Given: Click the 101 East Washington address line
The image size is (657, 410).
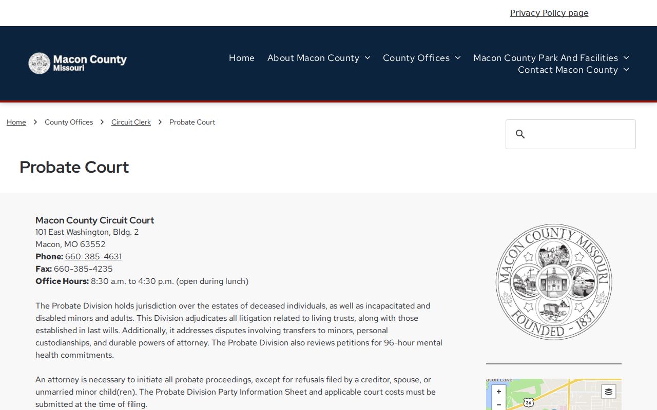Looking at the screenshot, I should tap(87, 232).
